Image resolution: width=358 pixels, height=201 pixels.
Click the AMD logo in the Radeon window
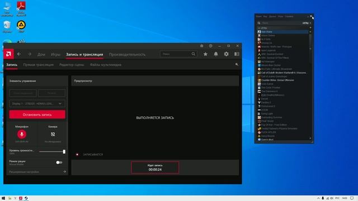[x=9, y=54]
